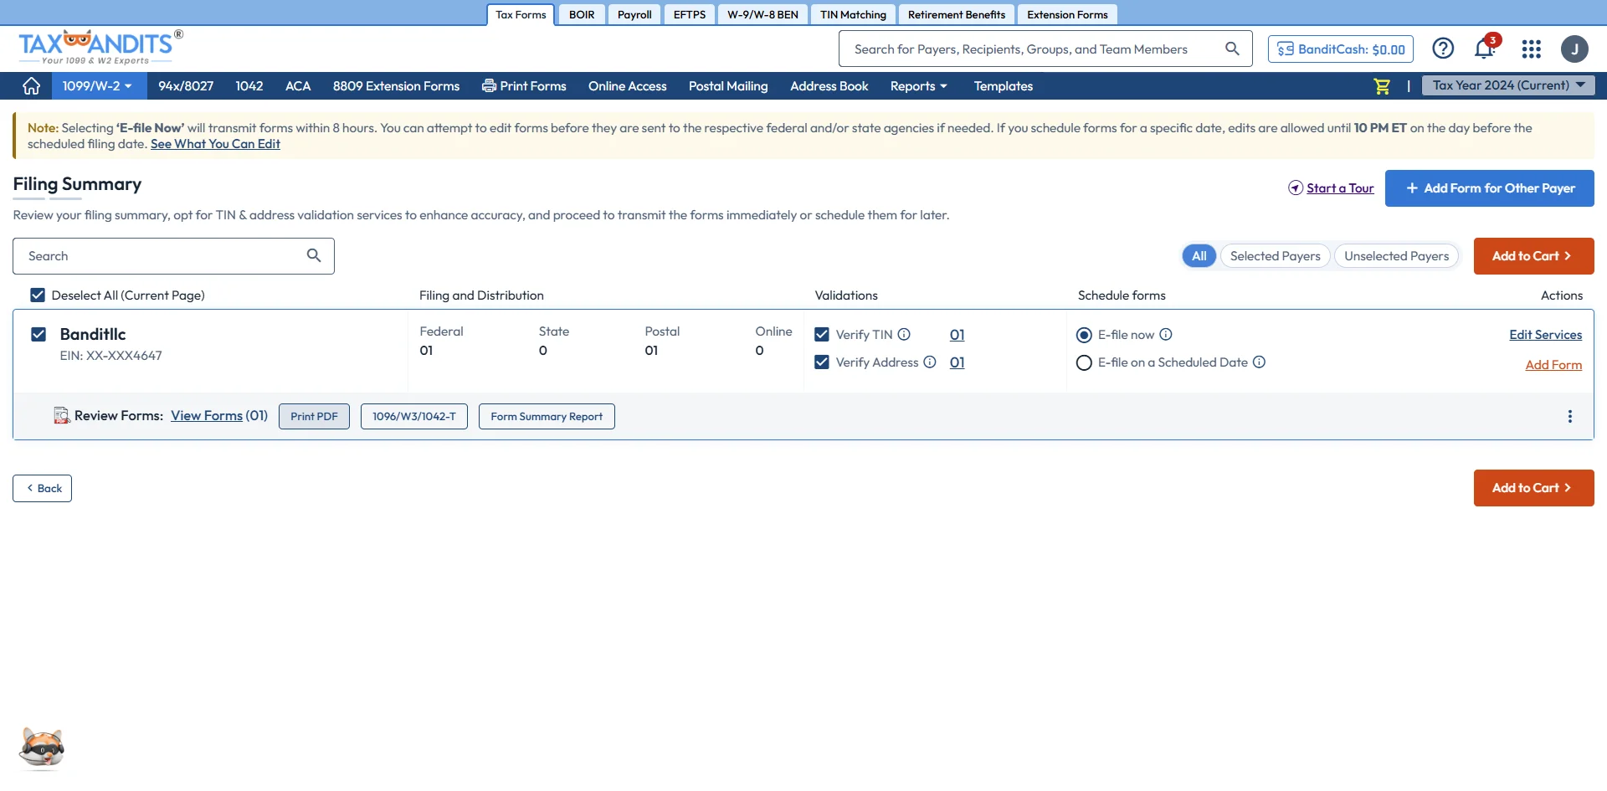Open the apps grid menu
1607x791 pixels.
[x=1532, y=49]
